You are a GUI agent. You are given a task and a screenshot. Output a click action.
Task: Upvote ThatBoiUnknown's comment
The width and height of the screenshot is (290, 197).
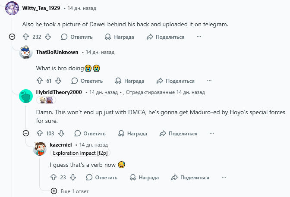point(40,81)
